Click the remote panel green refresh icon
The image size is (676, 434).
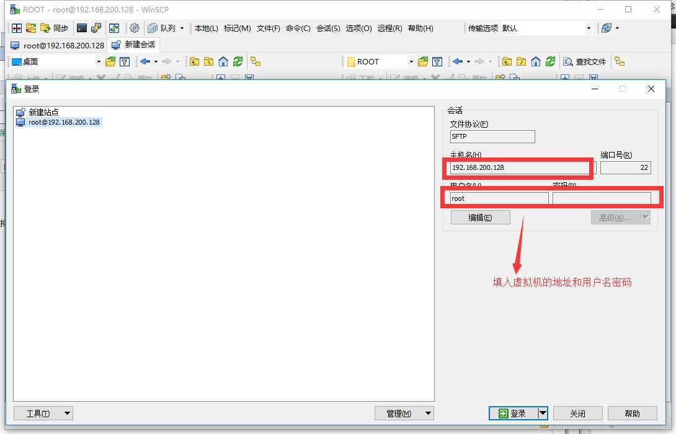pyautogui.click(x=550, y=61)
